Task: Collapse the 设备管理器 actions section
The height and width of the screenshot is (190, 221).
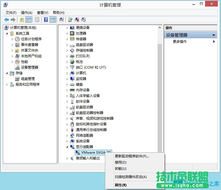Action: (214, 35)
